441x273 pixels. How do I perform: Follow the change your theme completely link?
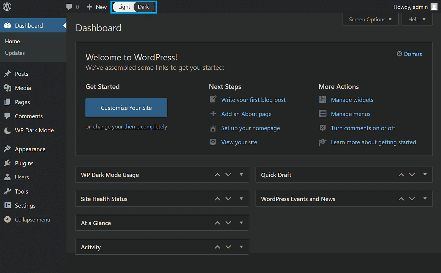(x=130, y=126)
